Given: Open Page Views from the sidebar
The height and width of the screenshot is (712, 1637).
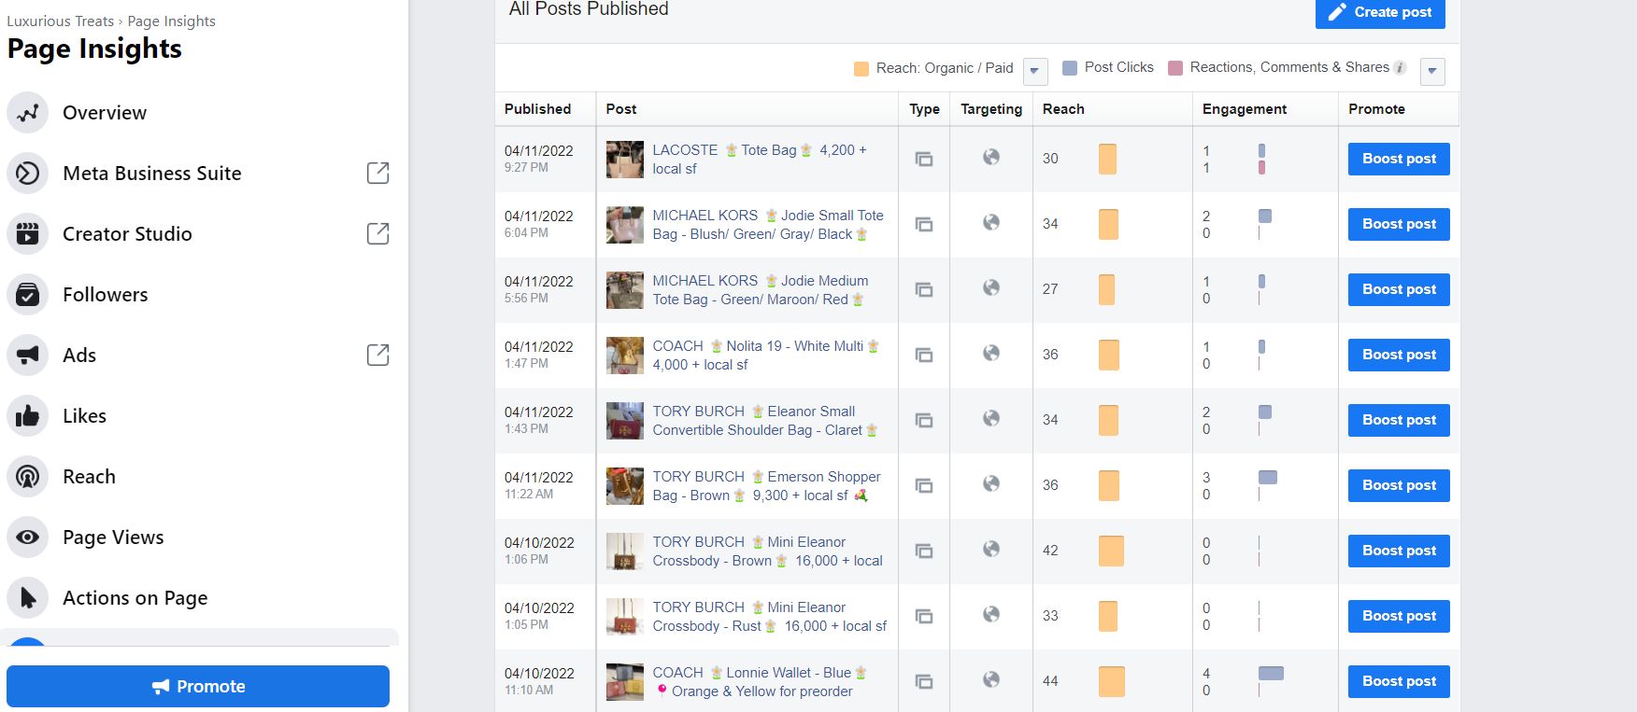Looking at the screenshot, I should click(113, 537).
